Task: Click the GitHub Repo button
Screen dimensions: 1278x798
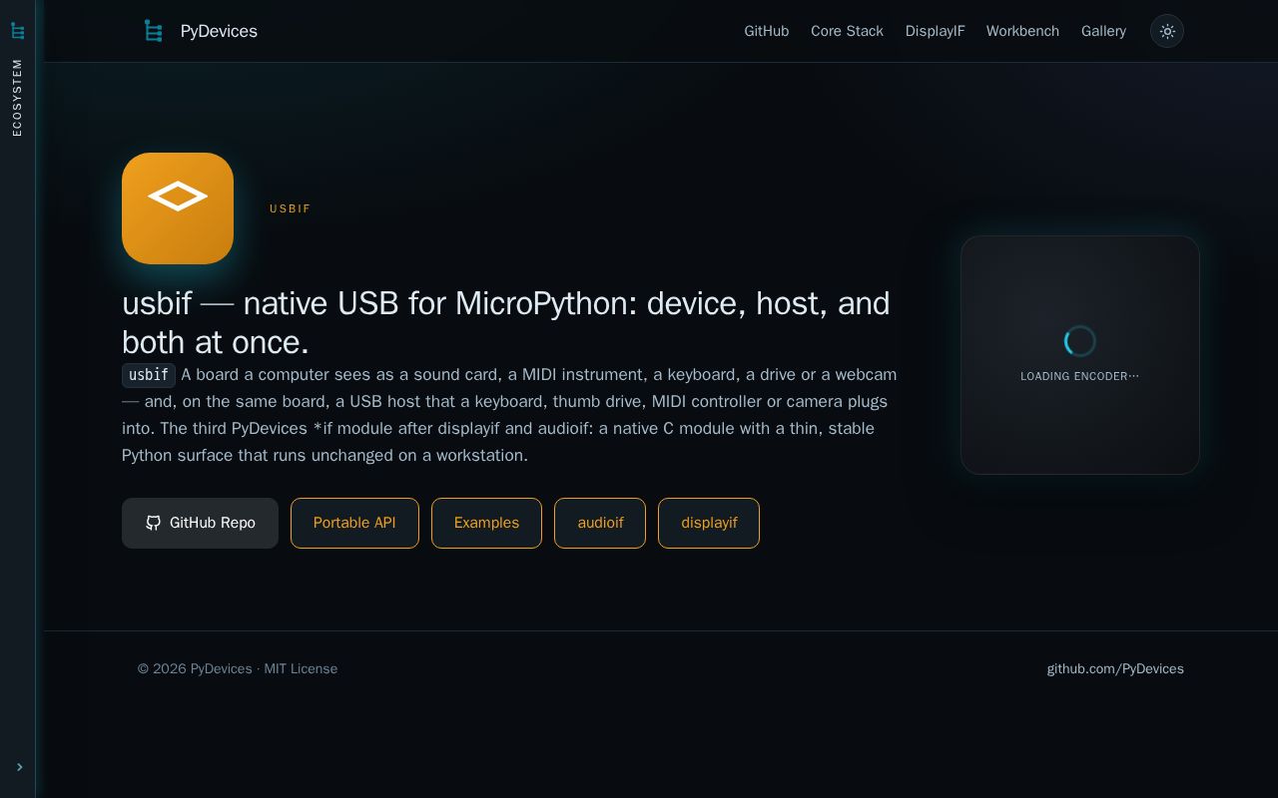Action: (200, 523)
